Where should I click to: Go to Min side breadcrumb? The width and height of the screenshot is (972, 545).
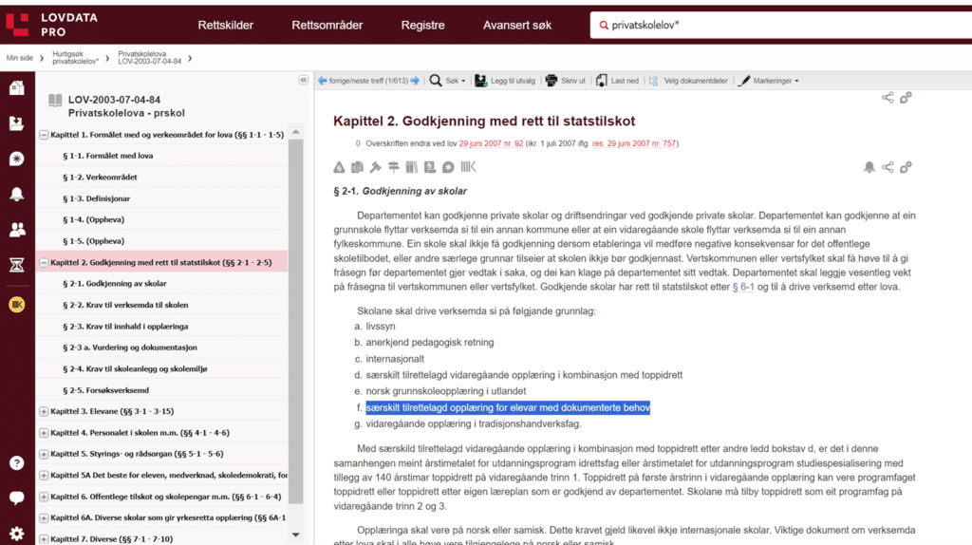(x=20, y=58)
